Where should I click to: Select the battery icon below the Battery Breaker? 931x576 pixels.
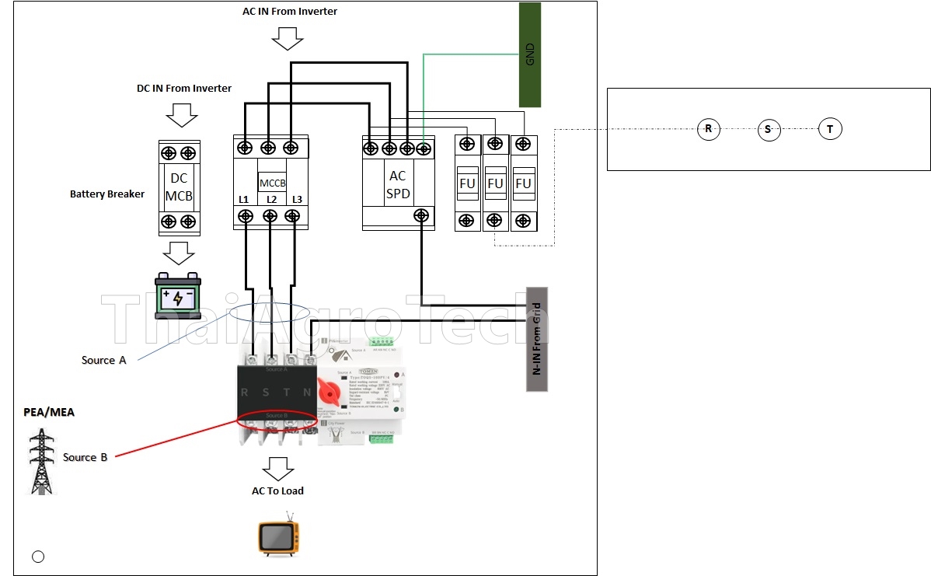(178, 297)
